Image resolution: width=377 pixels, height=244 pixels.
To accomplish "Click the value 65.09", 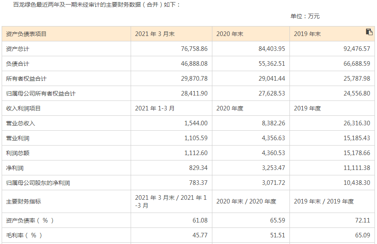I will (x=362, y=235).
